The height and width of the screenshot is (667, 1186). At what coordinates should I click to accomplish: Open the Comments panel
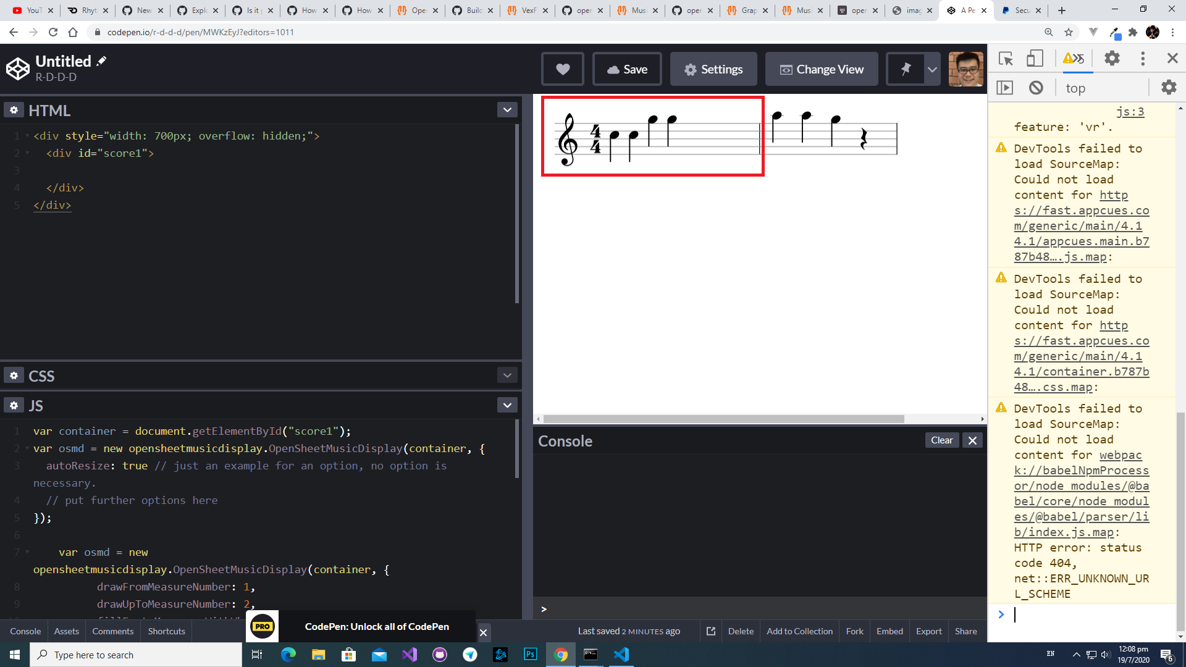[112, 631]
